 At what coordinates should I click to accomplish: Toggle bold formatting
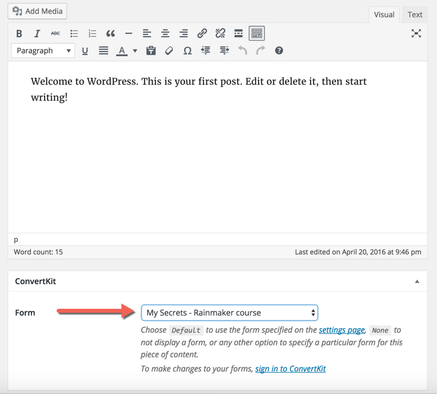coord(19,34)
